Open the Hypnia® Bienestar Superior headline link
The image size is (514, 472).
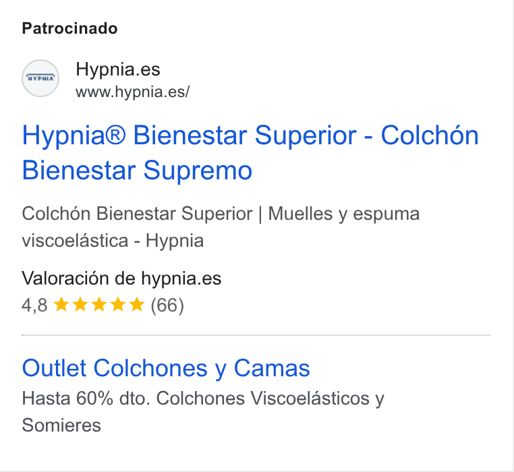tap(250, 152)
